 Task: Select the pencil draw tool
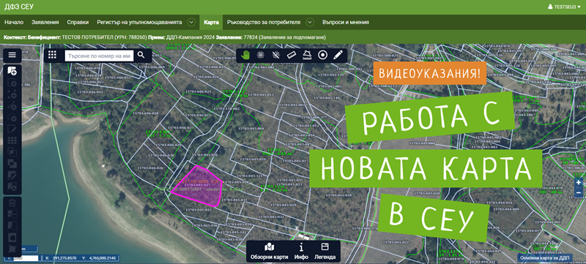pyautogui.click(x=338, y=55)
